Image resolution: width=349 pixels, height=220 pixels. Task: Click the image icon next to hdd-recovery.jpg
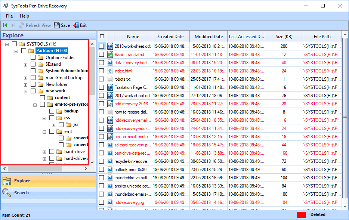110,202
